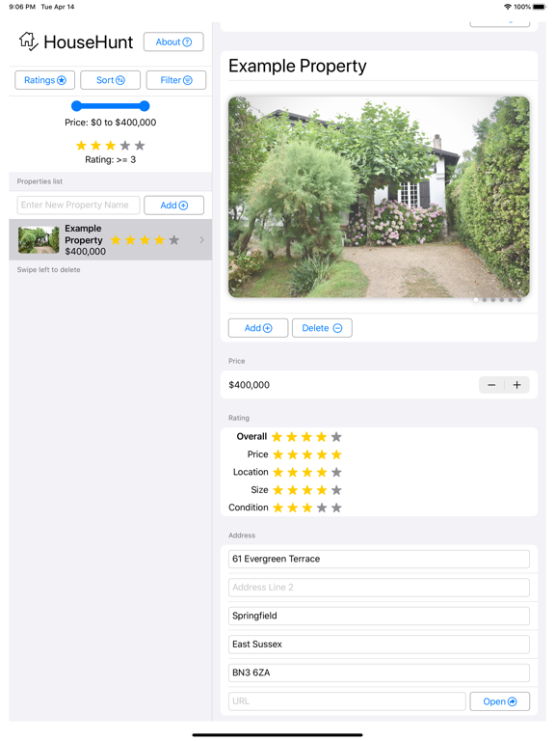The image size is (555, 741).
Task: Set Condition rating to four stars
Action: (x=322, y=508)
